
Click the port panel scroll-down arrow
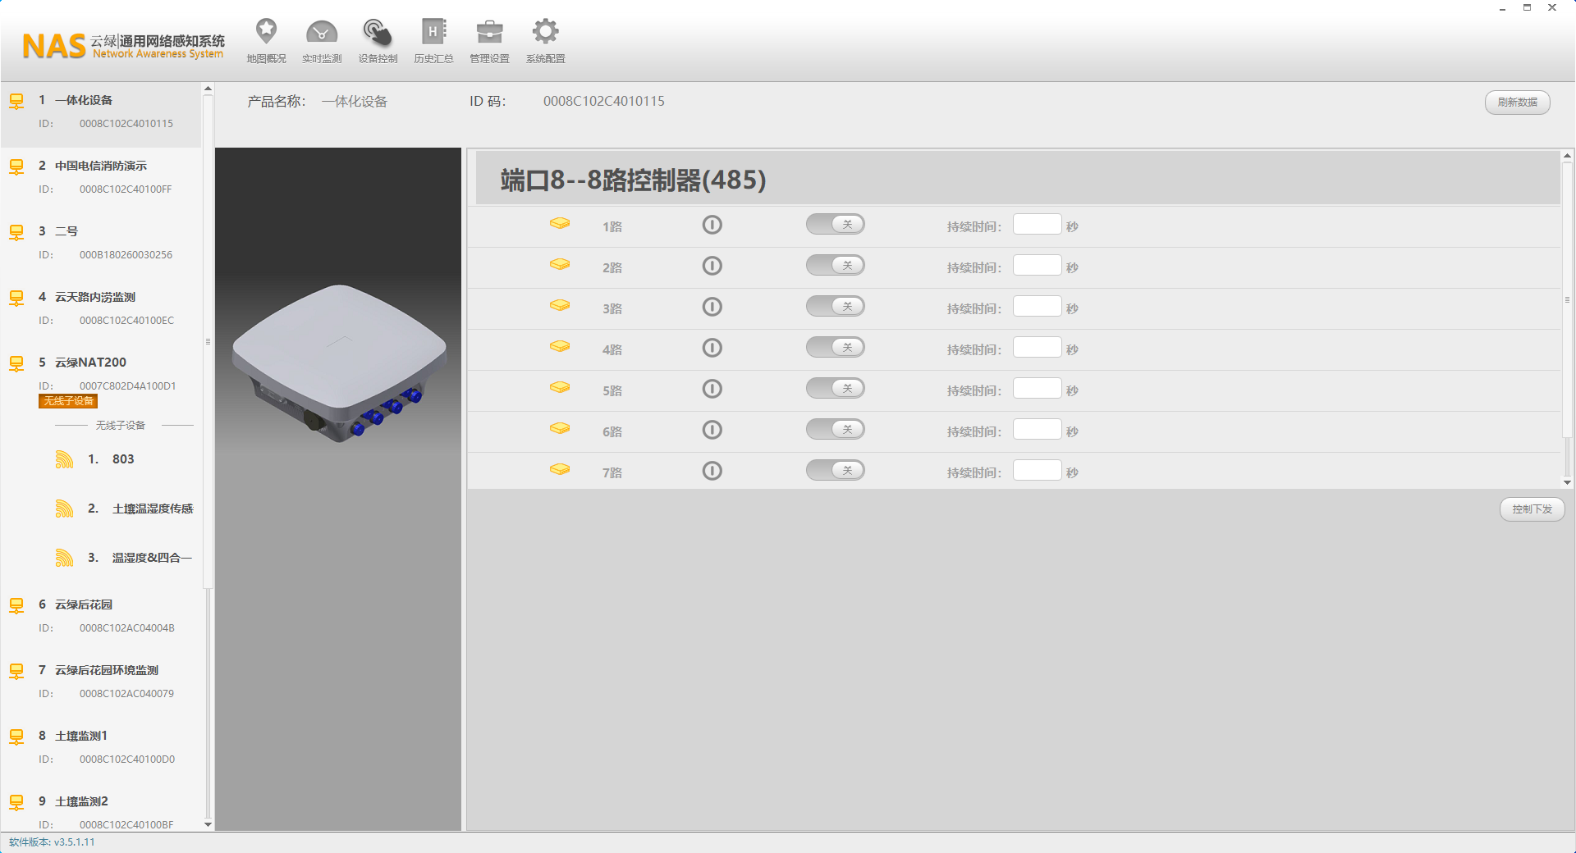[1567, 482]
